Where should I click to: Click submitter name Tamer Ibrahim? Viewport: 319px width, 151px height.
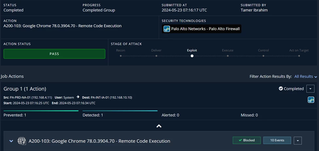(254, 10)
